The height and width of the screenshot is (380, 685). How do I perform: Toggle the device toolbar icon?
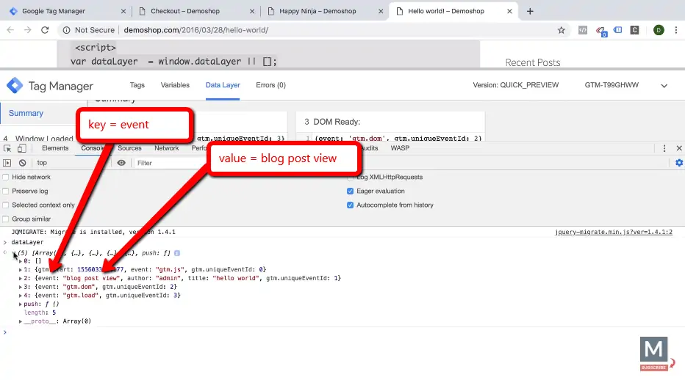[x=21, y=148]
